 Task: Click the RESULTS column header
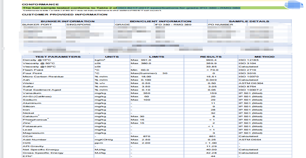(211, 57)
